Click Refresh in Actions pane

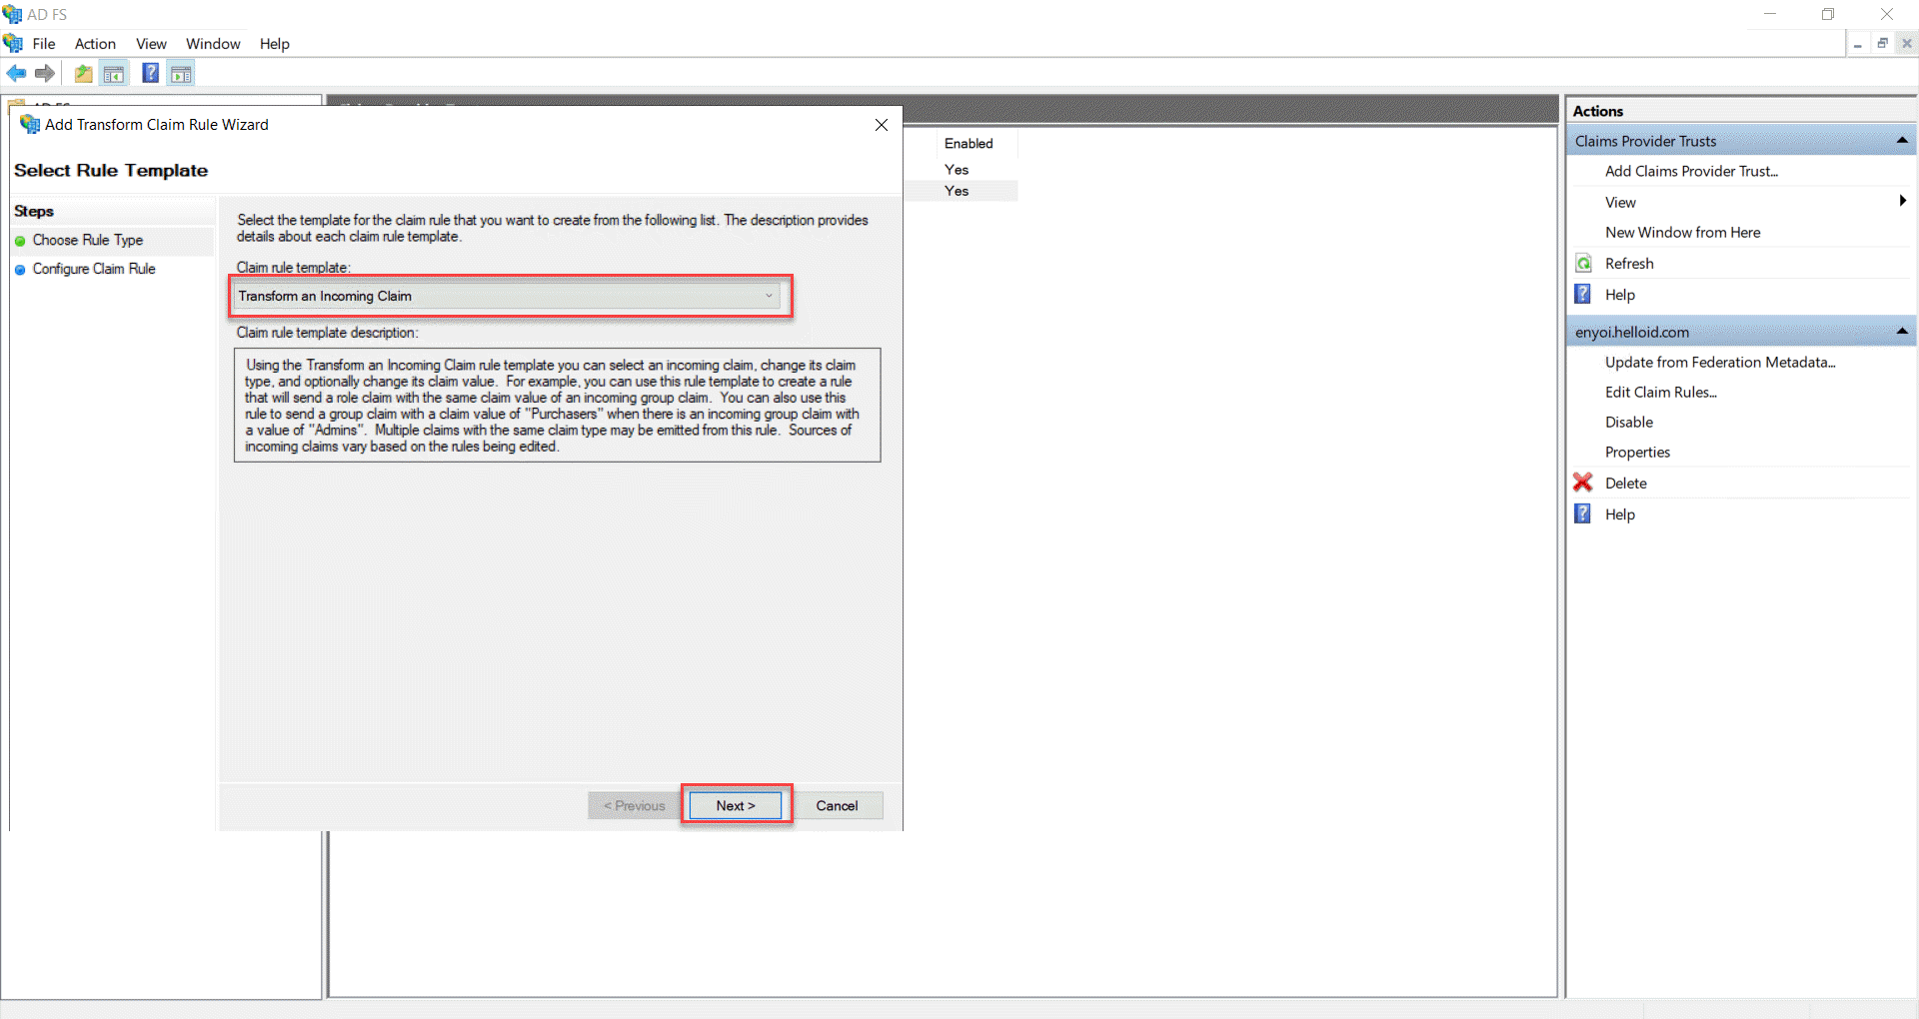coord(1629,263)
